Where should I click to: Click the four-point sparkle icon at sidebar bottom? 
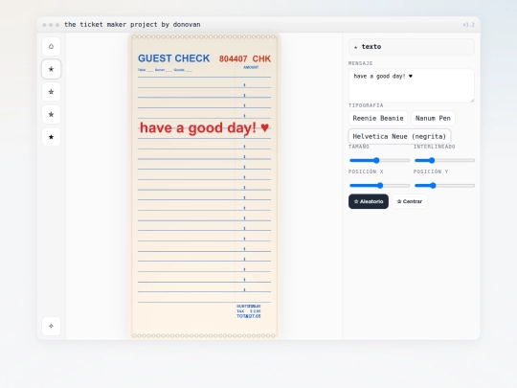tap(51, 326)
